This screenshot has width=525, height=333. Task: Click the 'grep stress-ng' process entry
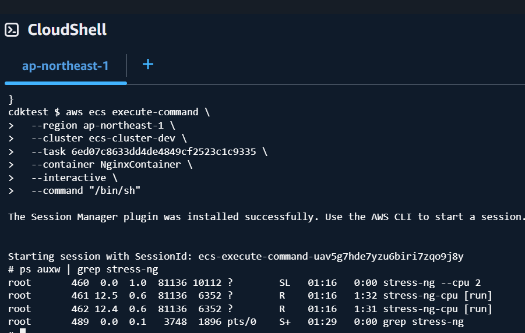click(423, 321)
